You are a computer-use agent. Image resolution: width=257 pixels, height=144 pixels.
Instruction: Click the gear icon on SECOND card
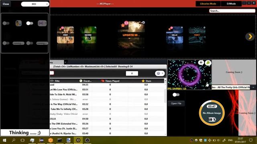pos(96,28)
